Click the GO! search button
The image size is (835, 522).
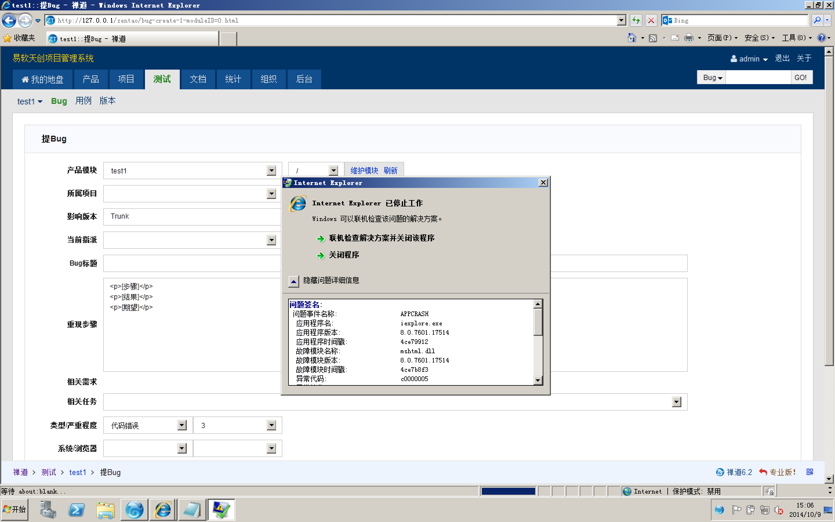800,77
